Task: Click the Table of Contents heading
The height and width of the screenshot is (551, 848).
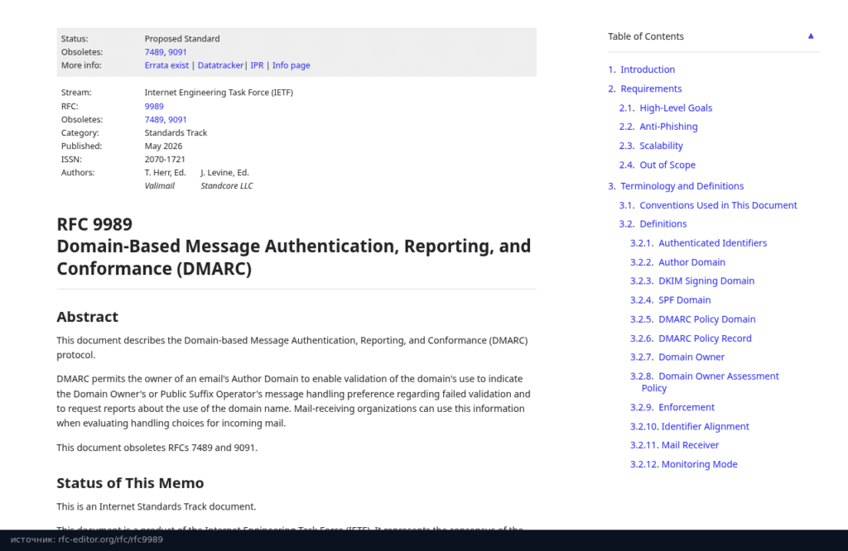Action: [646, 36]
